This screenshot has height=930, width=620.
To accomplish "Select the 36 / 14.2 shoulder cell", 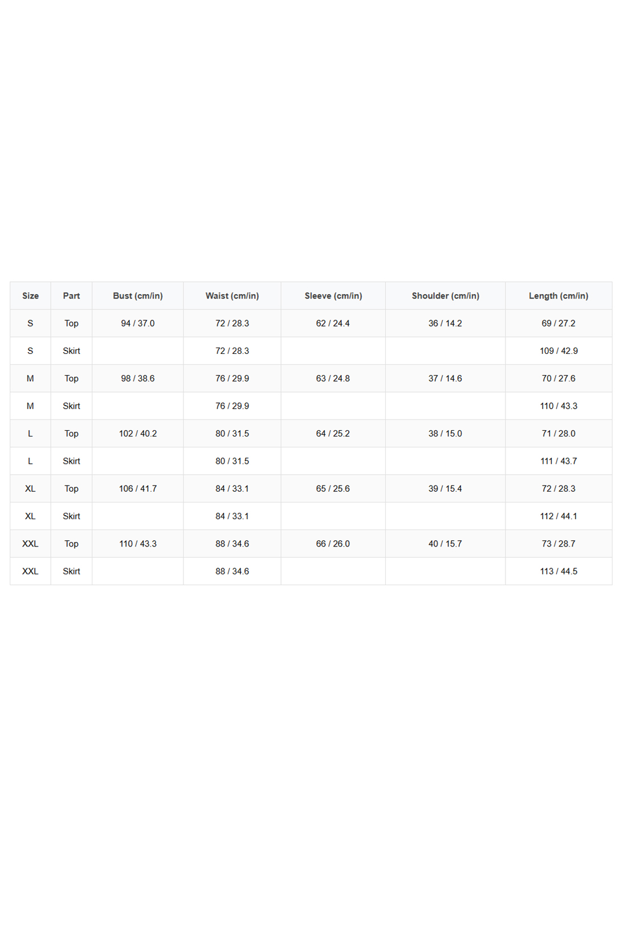I will click(x=446, y=323).
